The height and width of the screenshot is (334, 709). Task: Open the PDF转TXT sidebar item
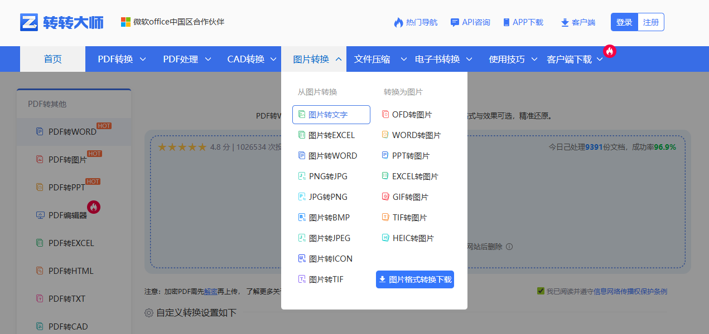coord(74,299)
